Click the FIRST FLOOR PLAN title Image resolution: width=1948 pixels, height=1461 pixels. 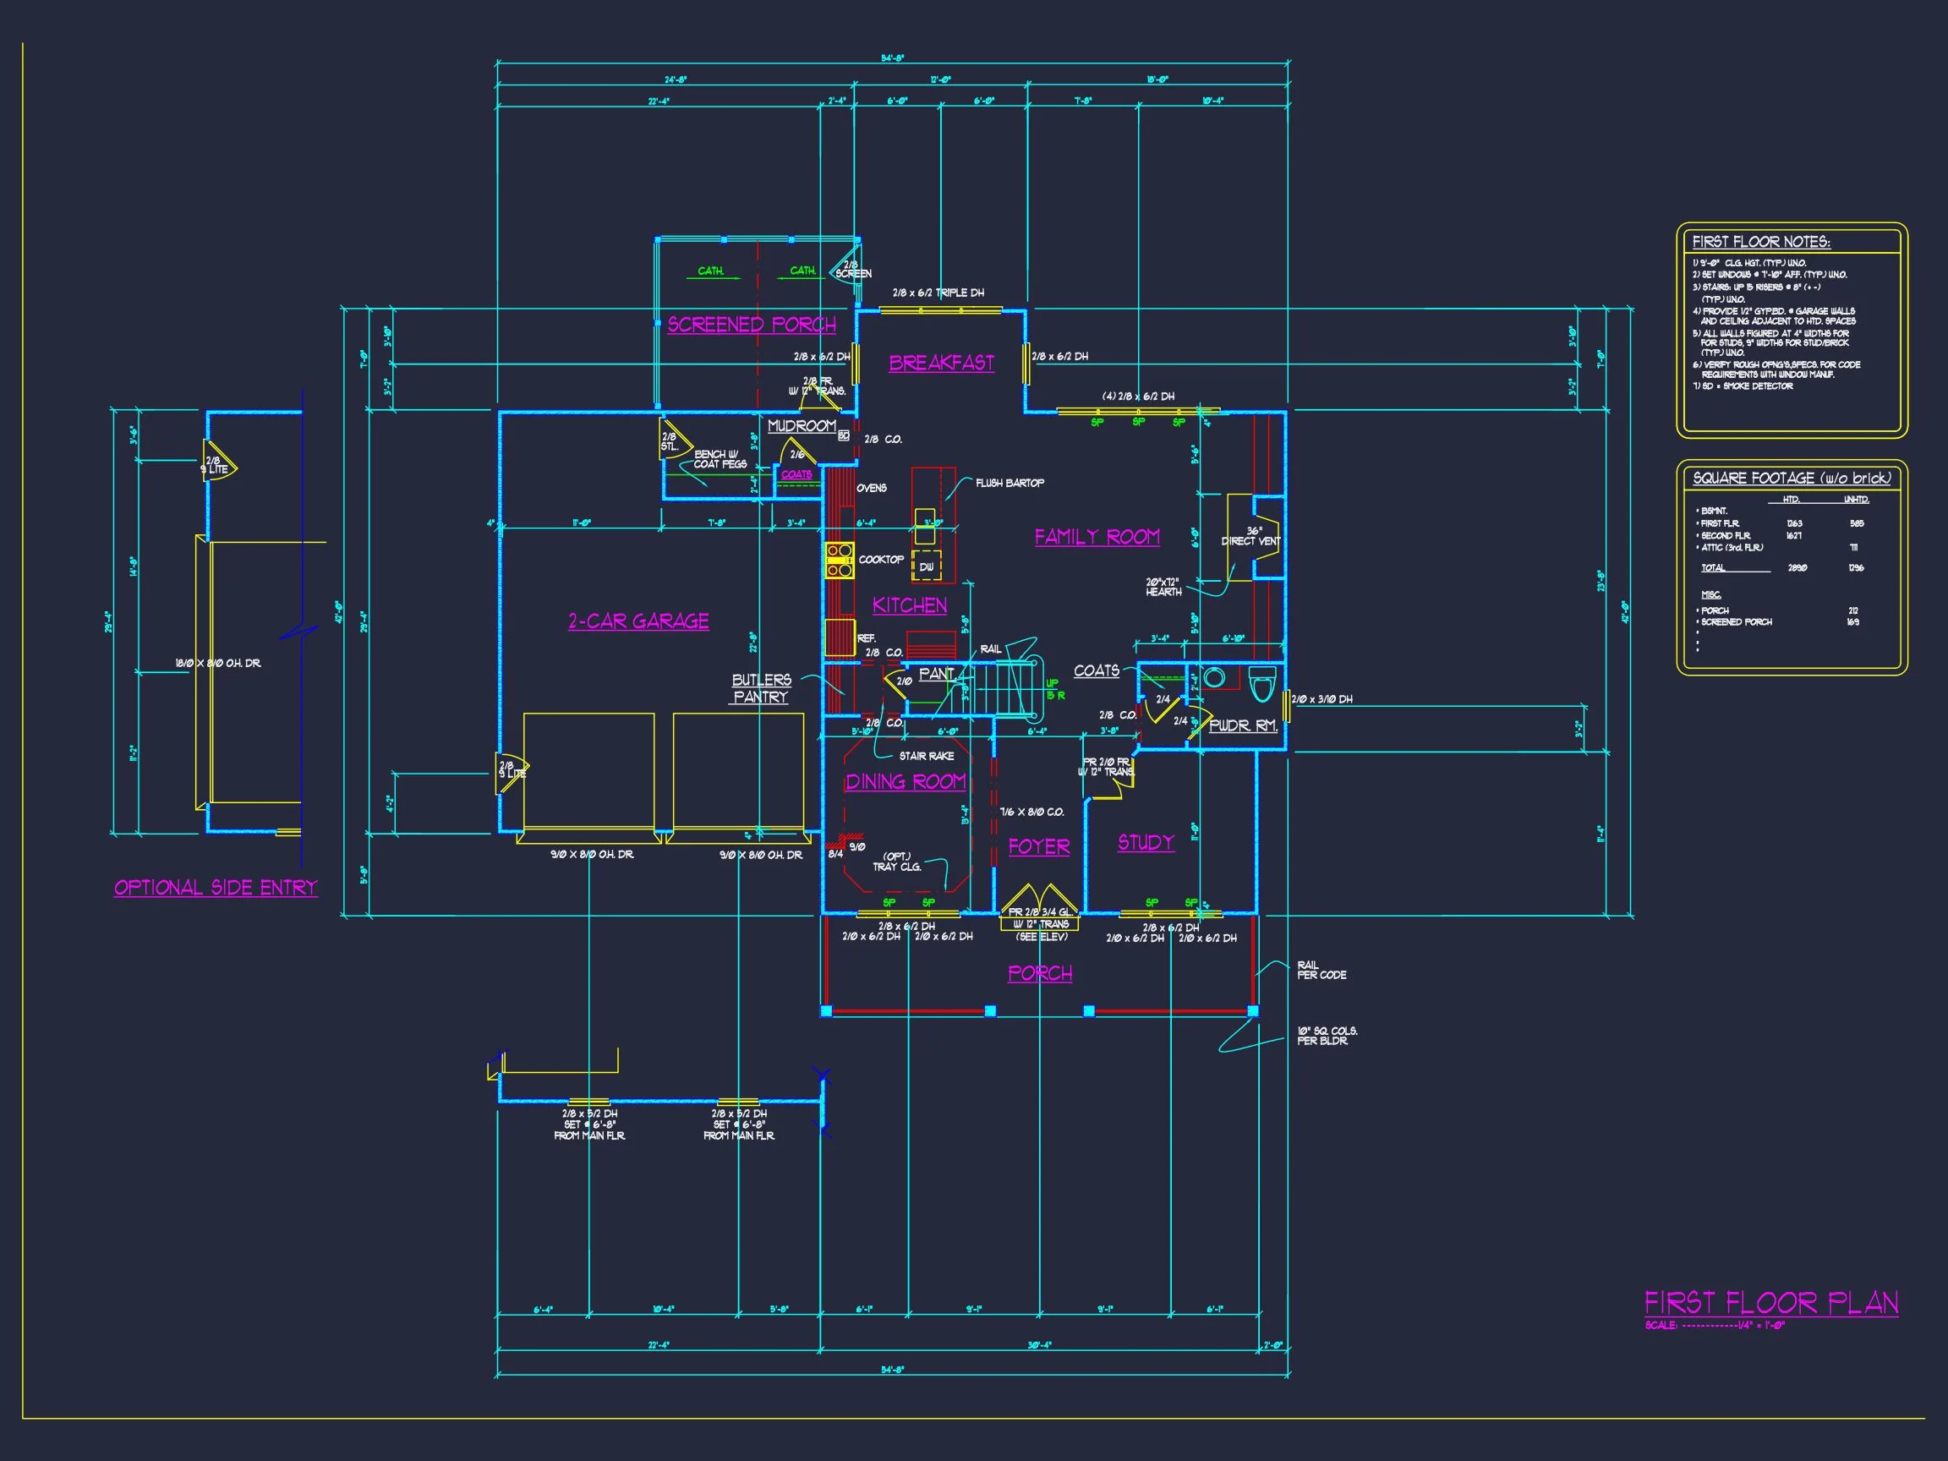click(1771, 1303)
